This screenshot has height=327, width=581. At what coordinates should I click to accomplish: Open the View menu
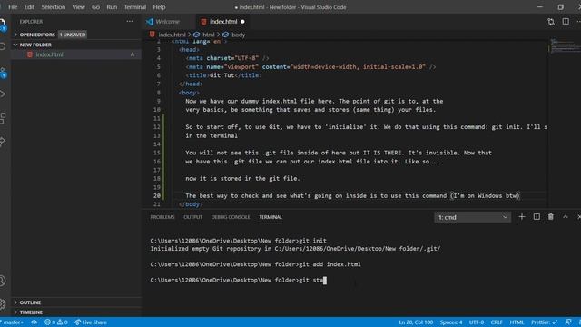(79, 7)
